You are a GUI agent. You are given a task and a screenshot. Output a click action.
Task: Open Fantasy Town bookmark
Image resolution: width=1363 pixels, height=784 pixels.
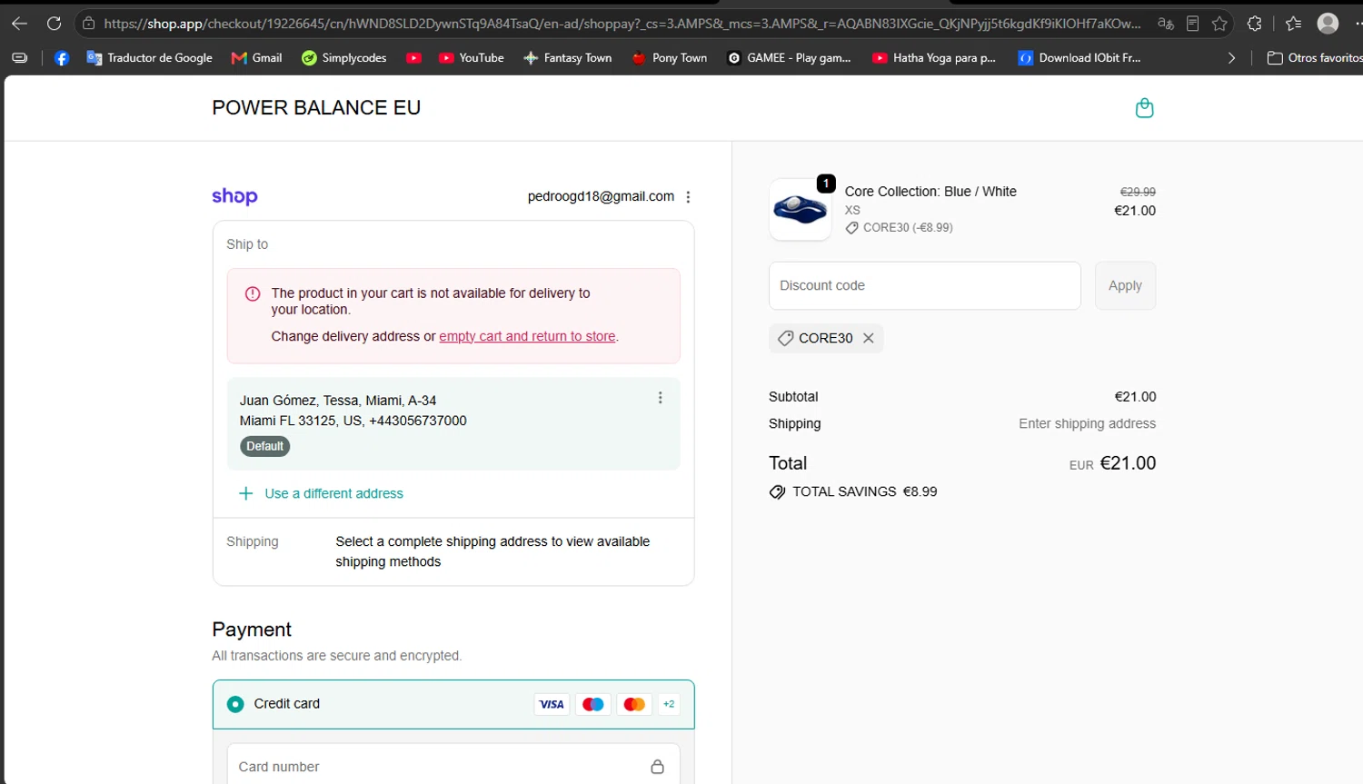[568, 58]
